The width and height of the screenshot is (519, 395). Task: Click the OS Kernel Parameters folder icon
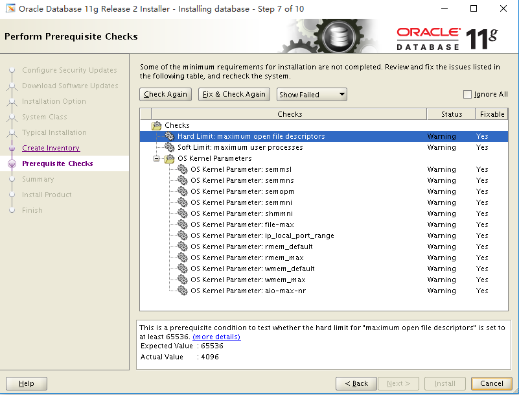(x=170, y=158)
